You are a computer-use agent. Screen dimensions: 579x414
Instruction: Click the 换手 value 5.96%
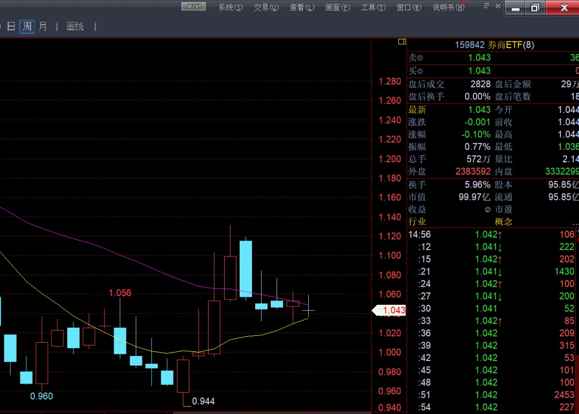478,185
